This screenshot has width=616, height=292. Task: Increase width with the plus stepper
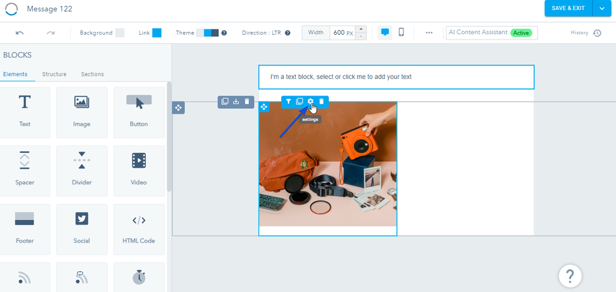pos(361,29)
